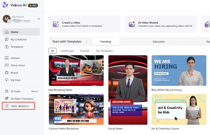
Task: Open My Creations from sidebar icon
Action: click(7, 39)
